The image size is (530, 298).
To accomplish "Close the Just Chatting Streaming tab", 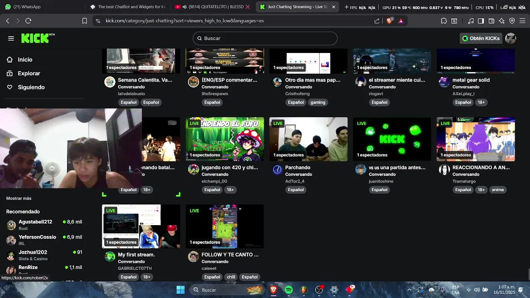I will coord(334,7).
